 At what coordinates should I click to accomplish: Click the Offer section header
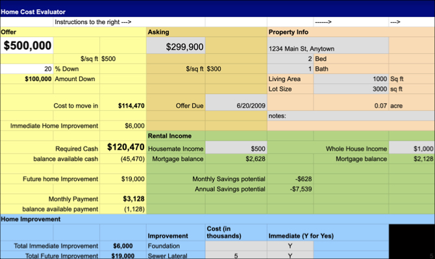8,32
